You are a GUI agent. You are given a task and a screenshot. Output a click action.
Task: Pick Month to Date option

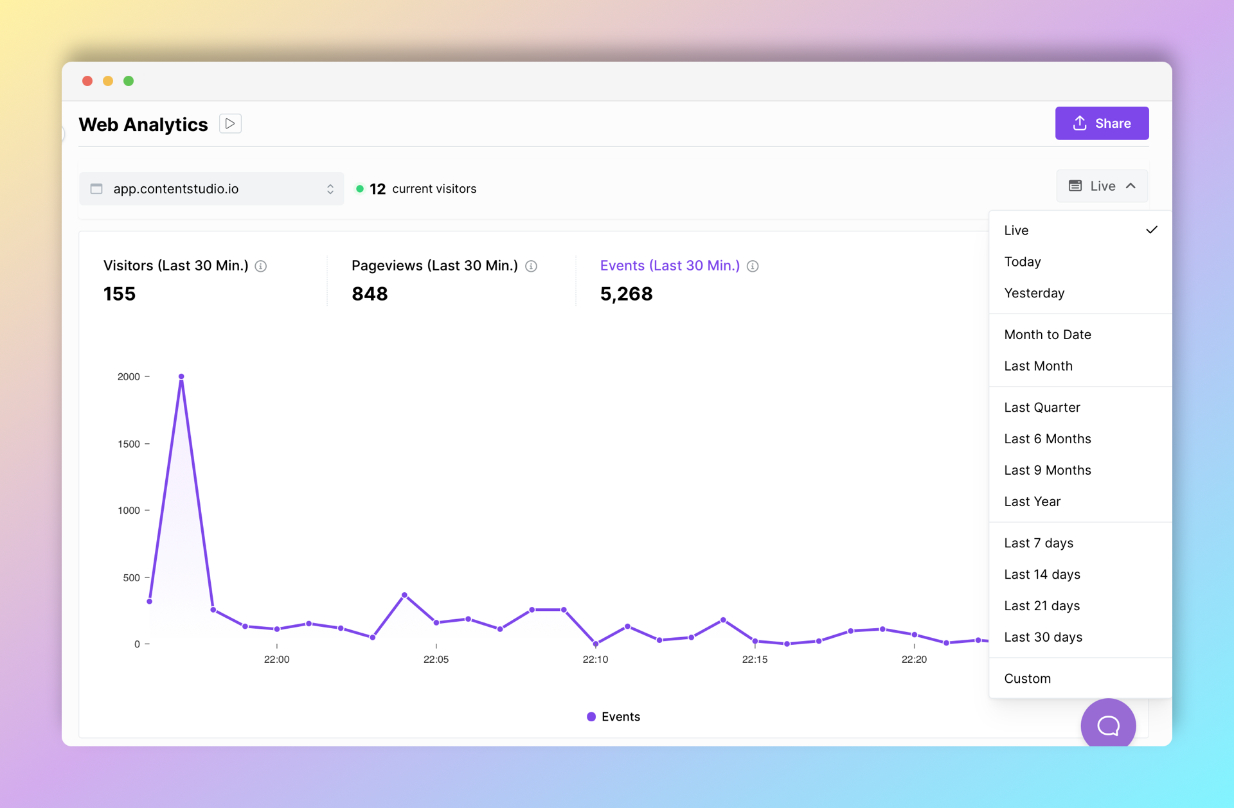[x=1048, y=334]
